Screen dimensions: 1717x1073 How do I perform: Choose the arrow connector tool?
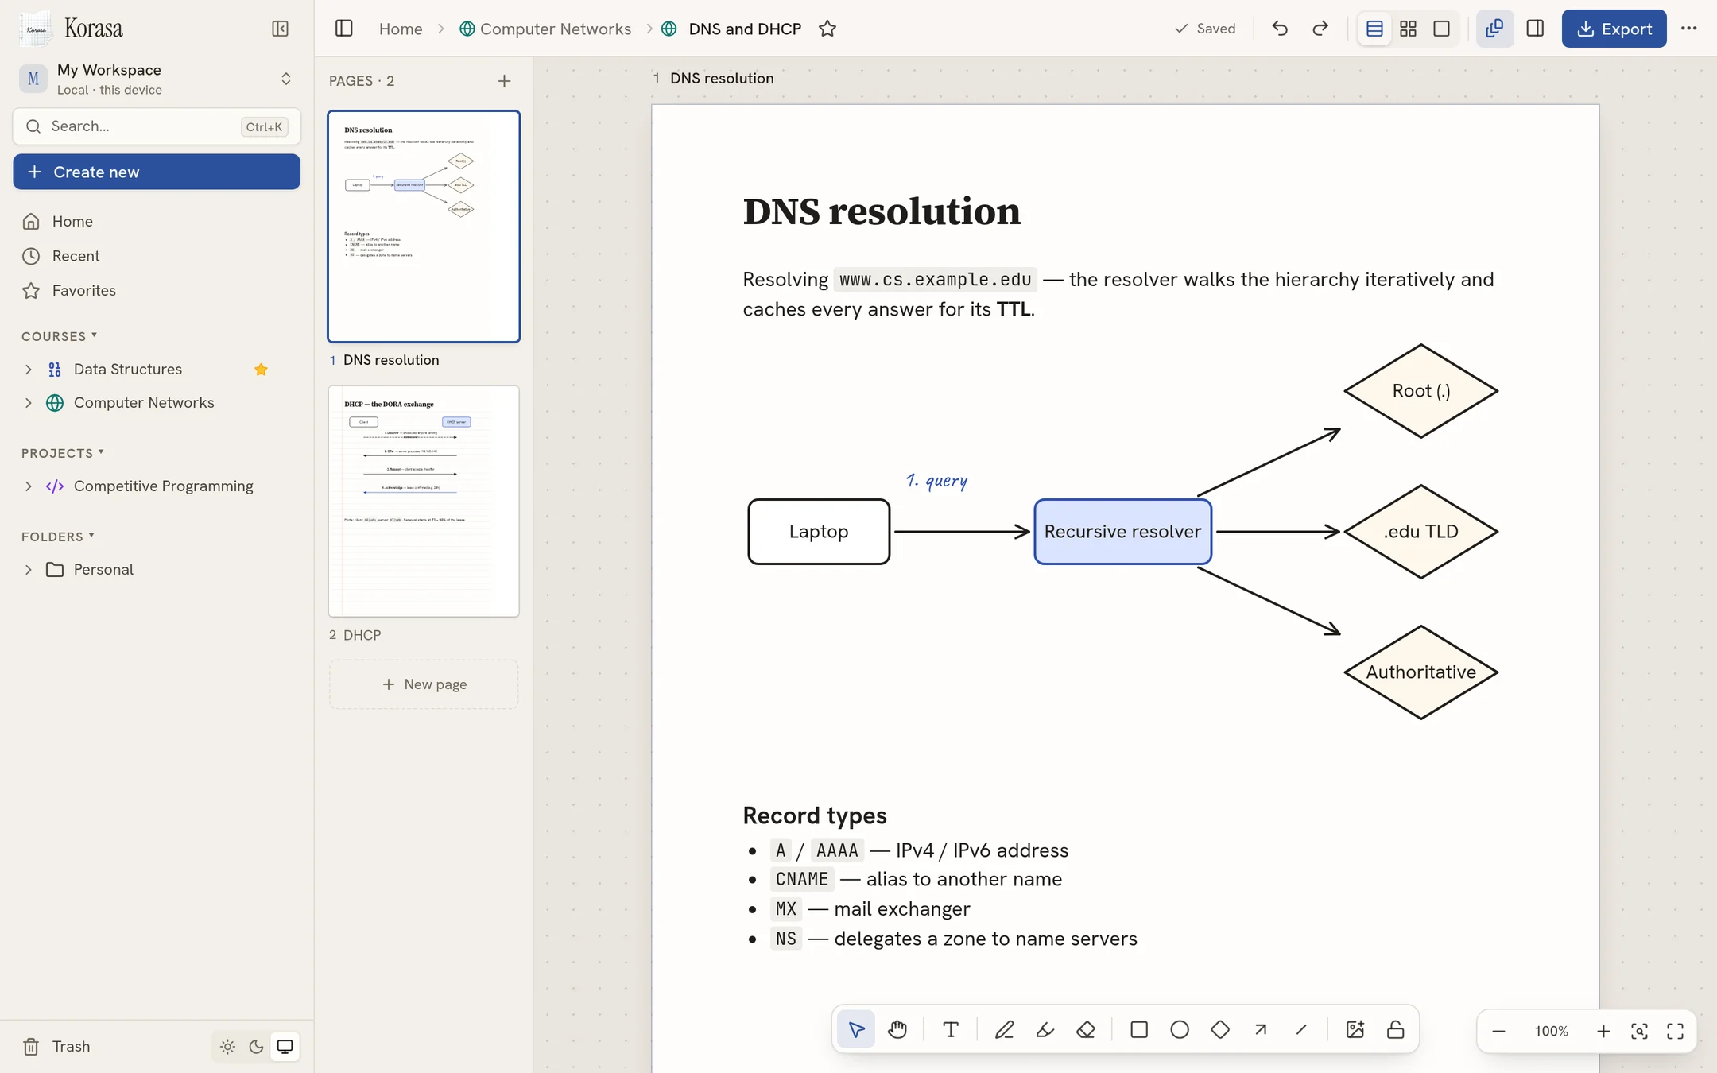[x=1261, y=1030]
